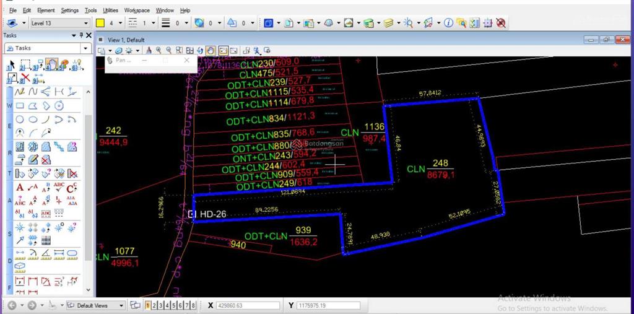Click the Y coordinate field
Viewport: 634px width, 314px height.
(x=328, y=305)
